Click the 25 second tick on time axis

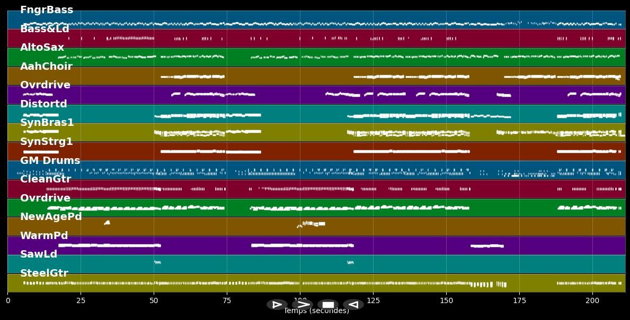[81, 300]
